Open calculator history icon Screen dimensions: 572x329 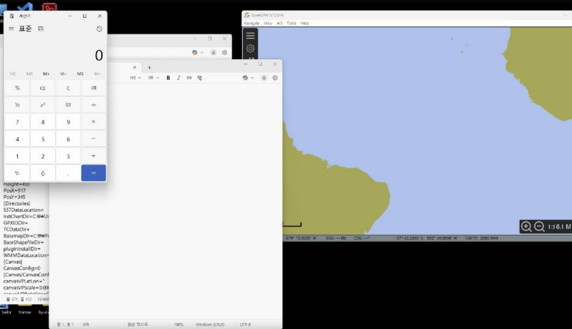(x=100, y=29)
